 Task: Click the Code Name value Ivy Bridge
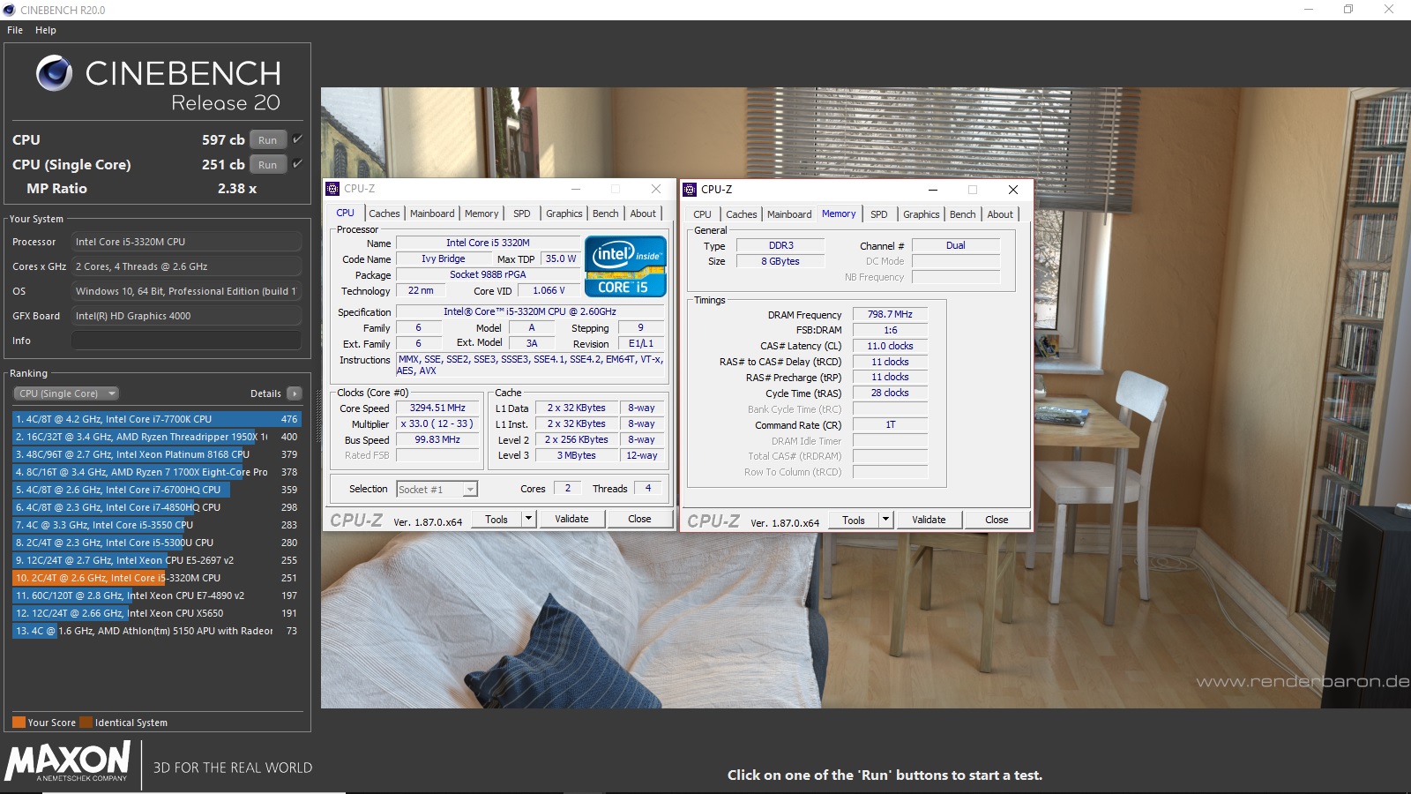coord(443,258)
